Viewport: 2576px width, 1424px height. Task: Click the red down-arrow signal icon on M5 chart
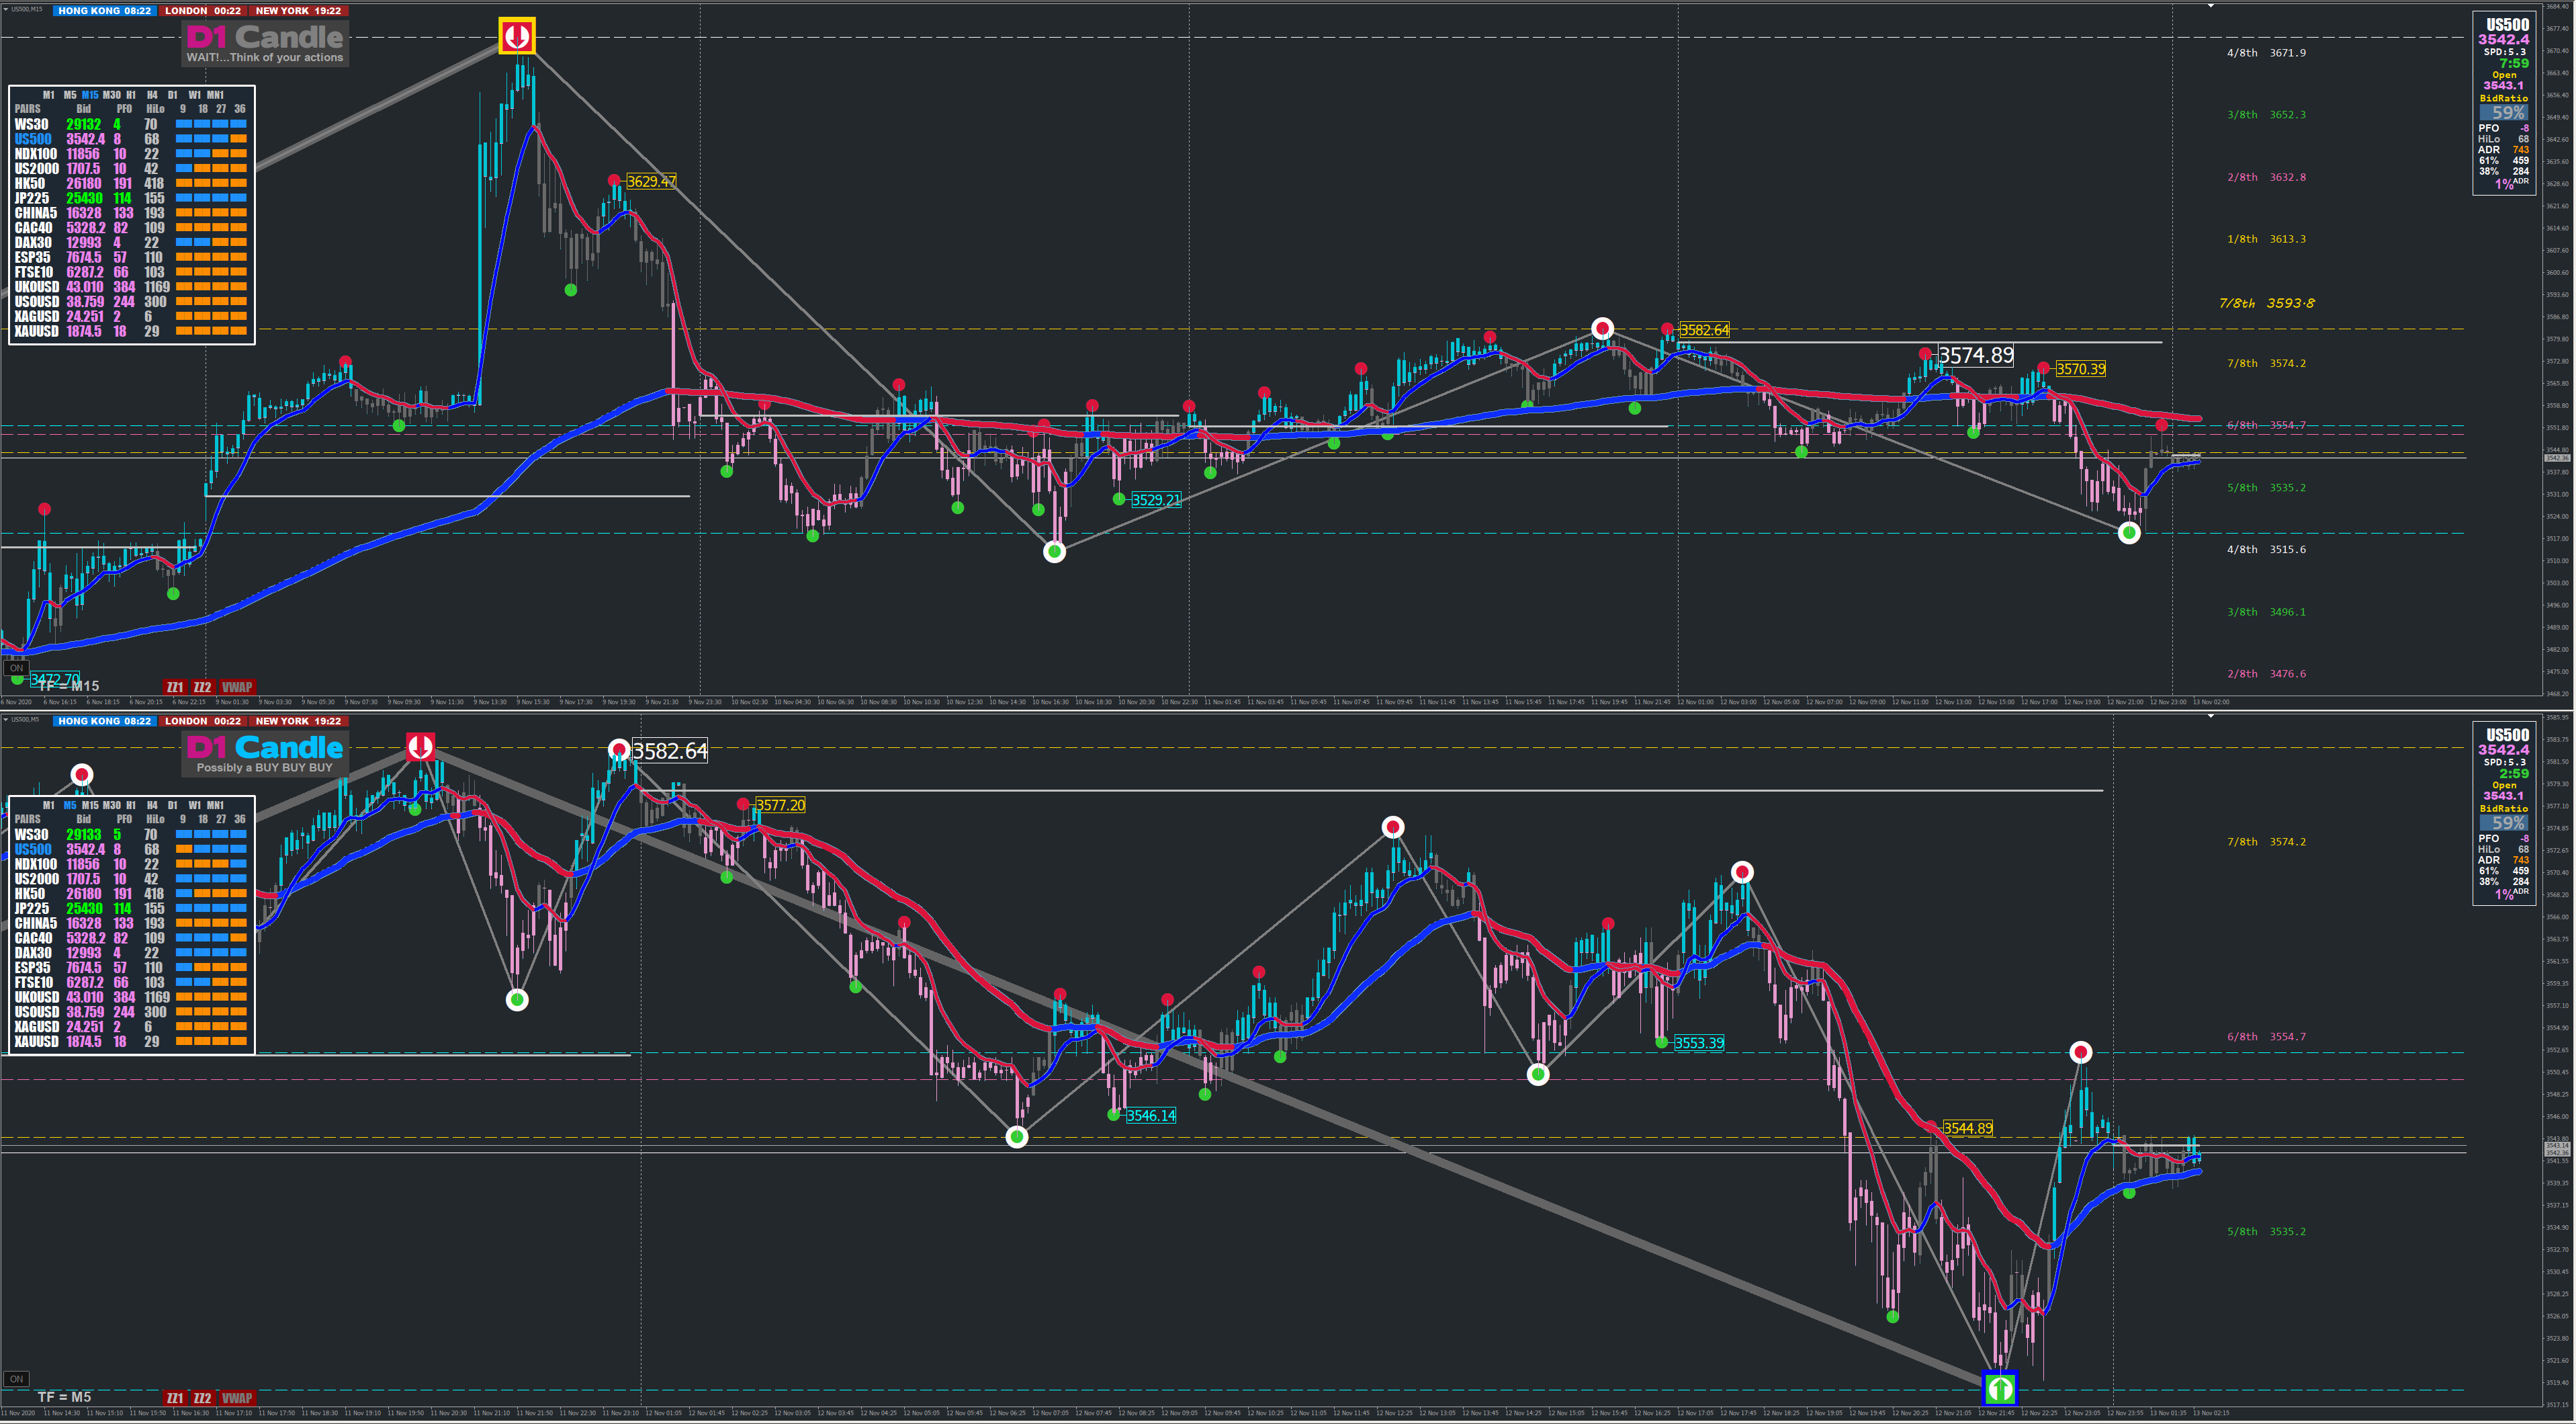tap(420, 747)
